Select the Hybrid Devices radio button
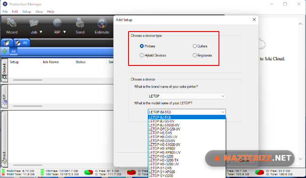This screenshot has width=306, height=178. pos(142,56)
